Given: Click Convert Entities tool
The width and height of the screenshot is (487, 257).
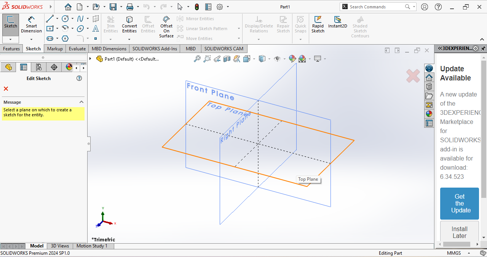Looking at the screenshot, I should 129,25.
